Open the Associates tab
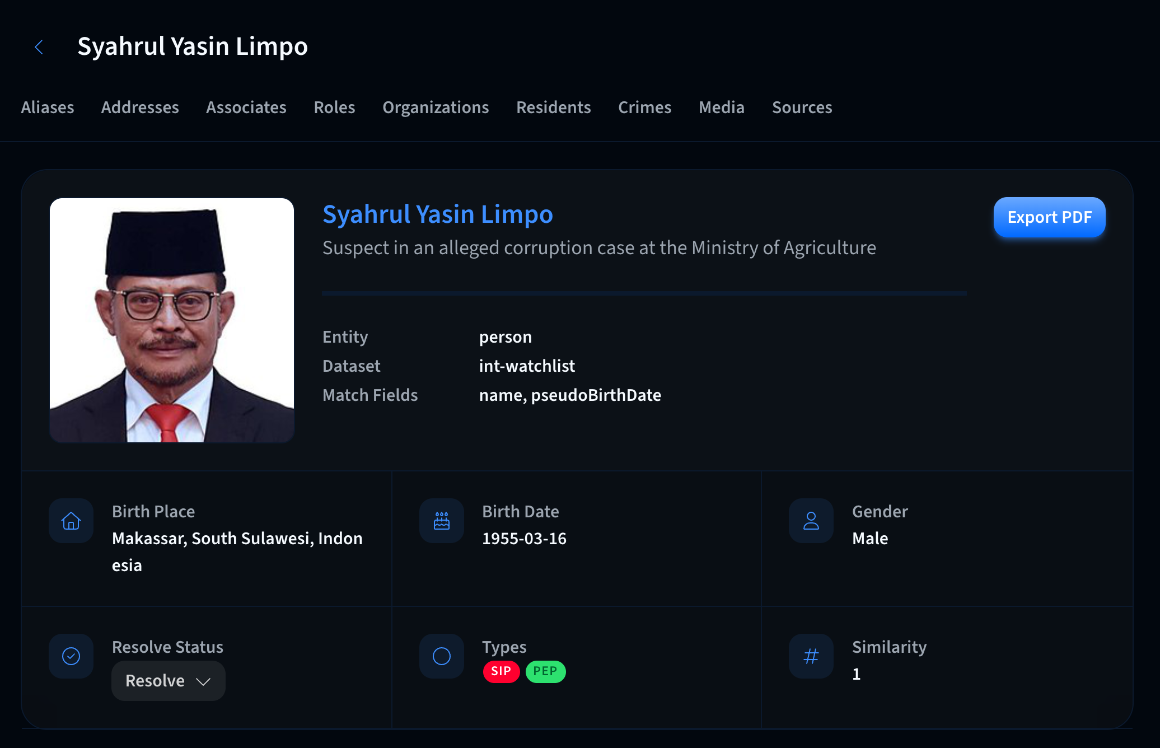Image resolution: width=1160 pixels, height=748 pixels. pyautogui.click(x=246, y=107)
